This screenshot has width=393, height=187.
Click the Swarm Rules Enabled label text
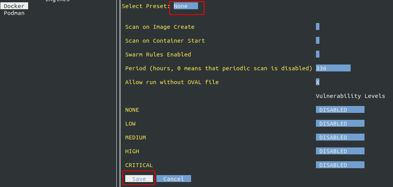click(x=158, y=55)
